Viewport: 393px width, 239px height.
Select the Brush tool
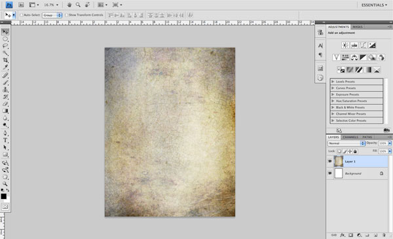pyautogui.click(x=5, y=83)
